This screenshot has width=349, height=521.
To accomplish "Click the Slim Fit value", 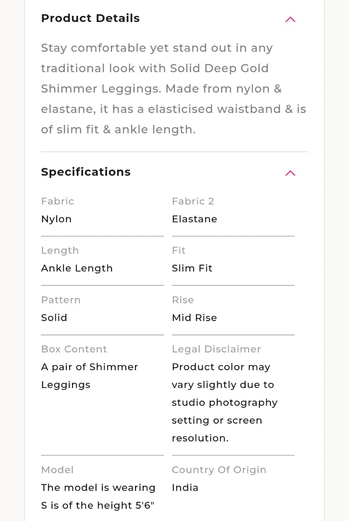I will click(192, 268).
